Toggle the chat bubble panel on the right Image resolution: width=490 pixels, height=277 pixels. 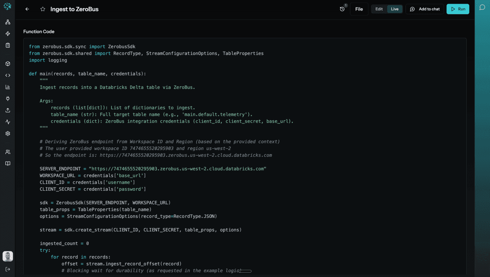(x=483, y=7)
